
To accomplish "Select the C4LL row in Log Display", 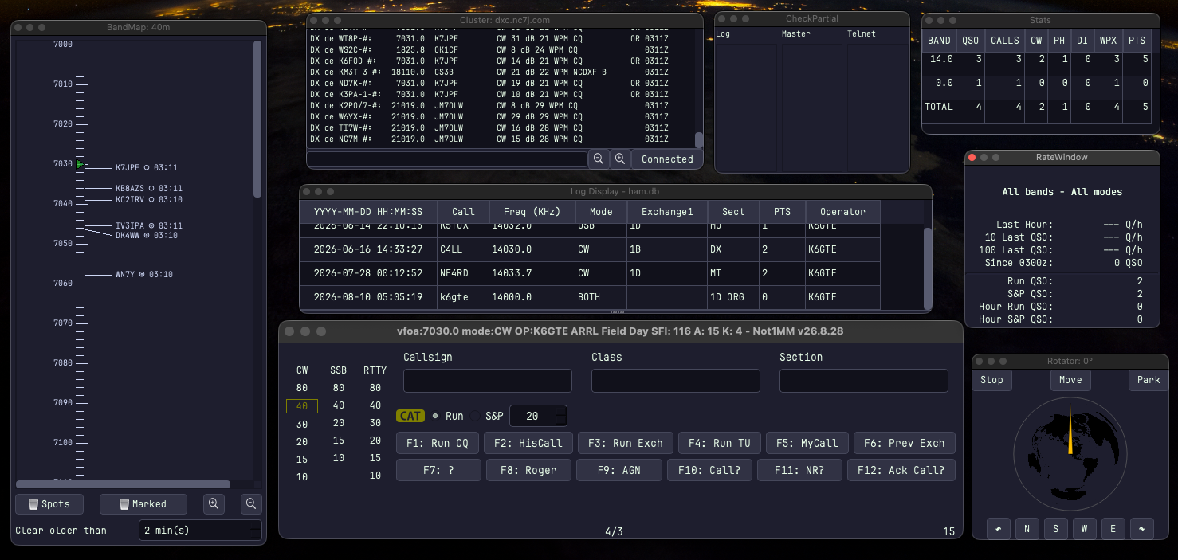I will point(590,249).
